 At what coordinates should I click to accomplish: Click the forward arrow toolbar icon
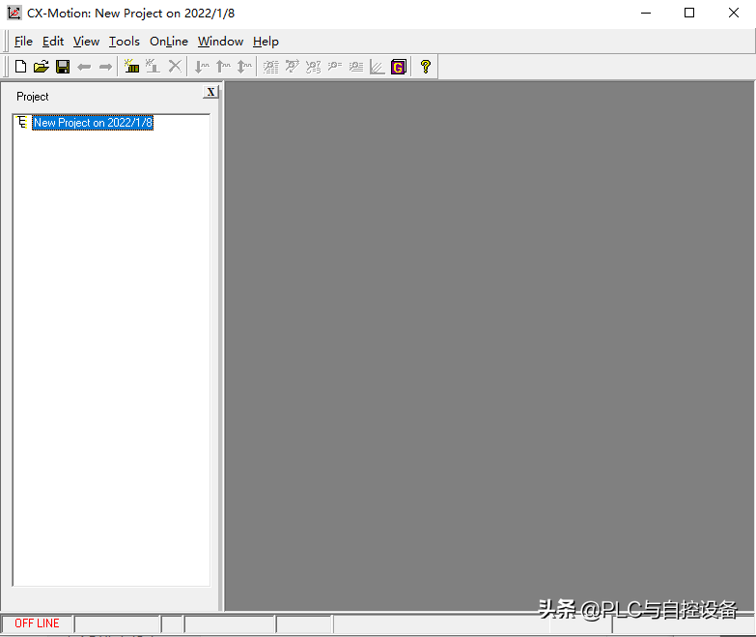[x=105, y=67]
